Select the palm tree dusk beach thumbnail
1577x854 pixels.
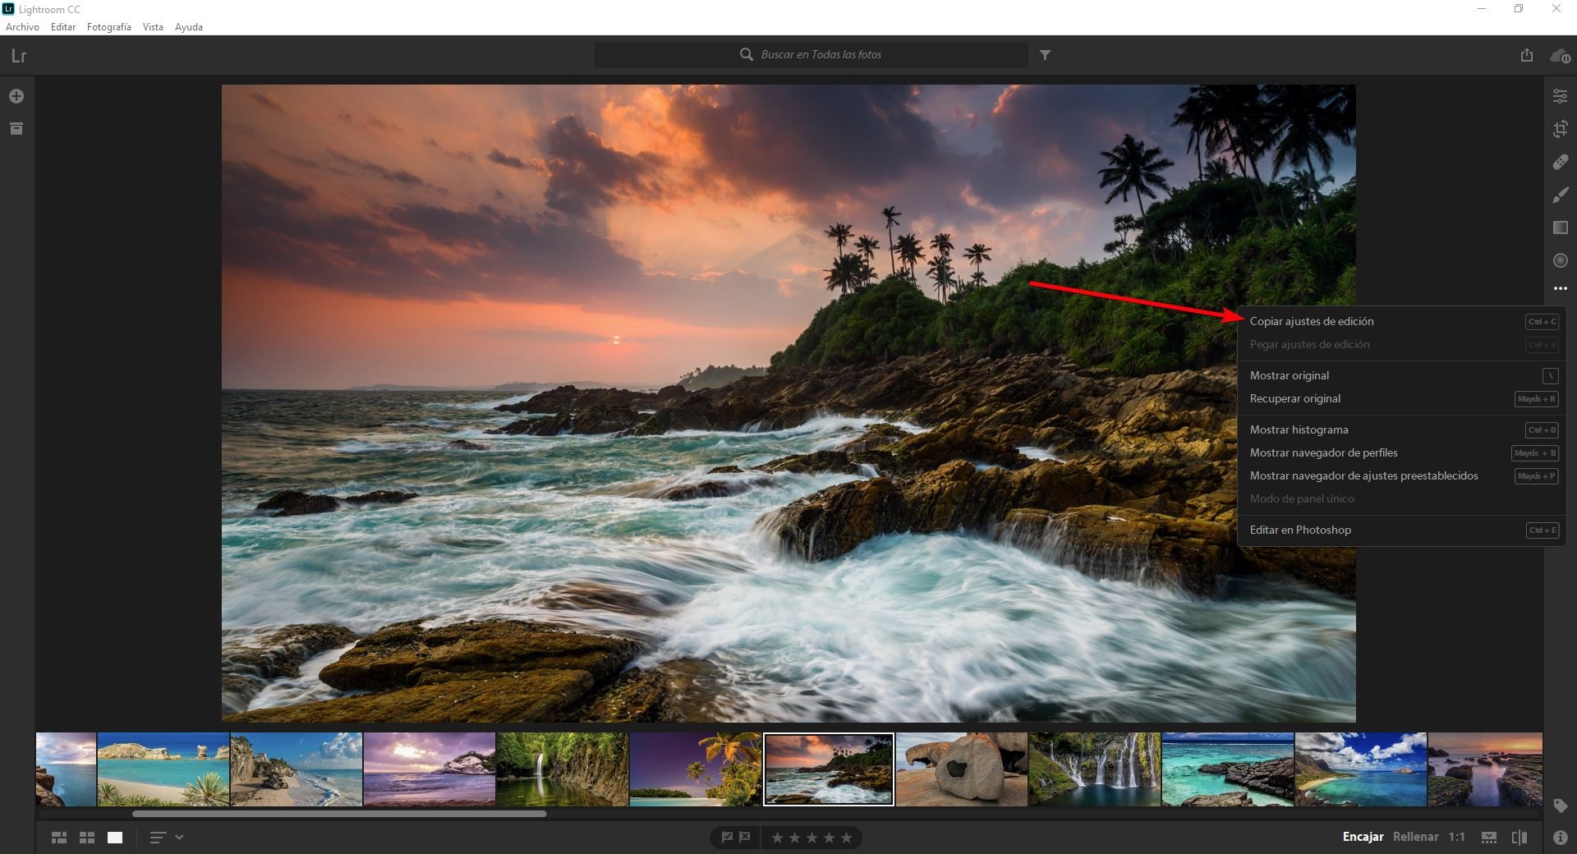tap(696, 769)
